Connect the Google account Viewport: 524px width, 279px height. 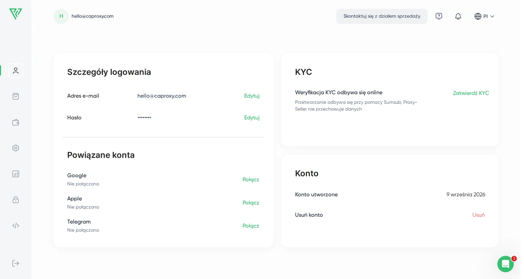click(x=251, y=180)
